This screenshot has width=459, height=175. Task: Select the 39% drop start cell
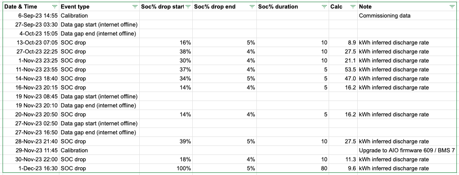click(166, 142)
